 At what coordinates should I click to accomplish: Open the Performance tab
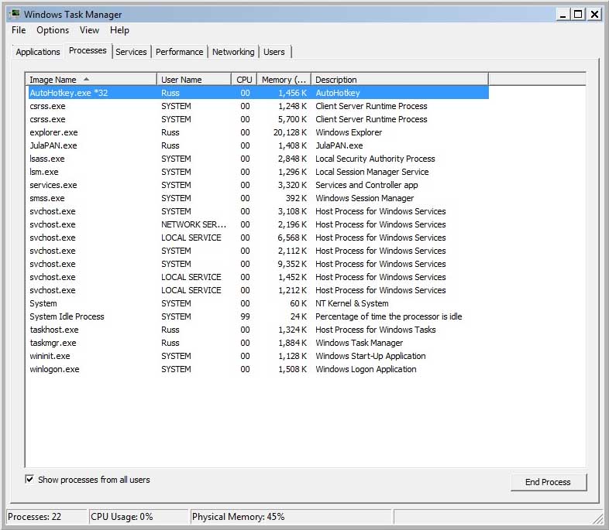point(180,52)
